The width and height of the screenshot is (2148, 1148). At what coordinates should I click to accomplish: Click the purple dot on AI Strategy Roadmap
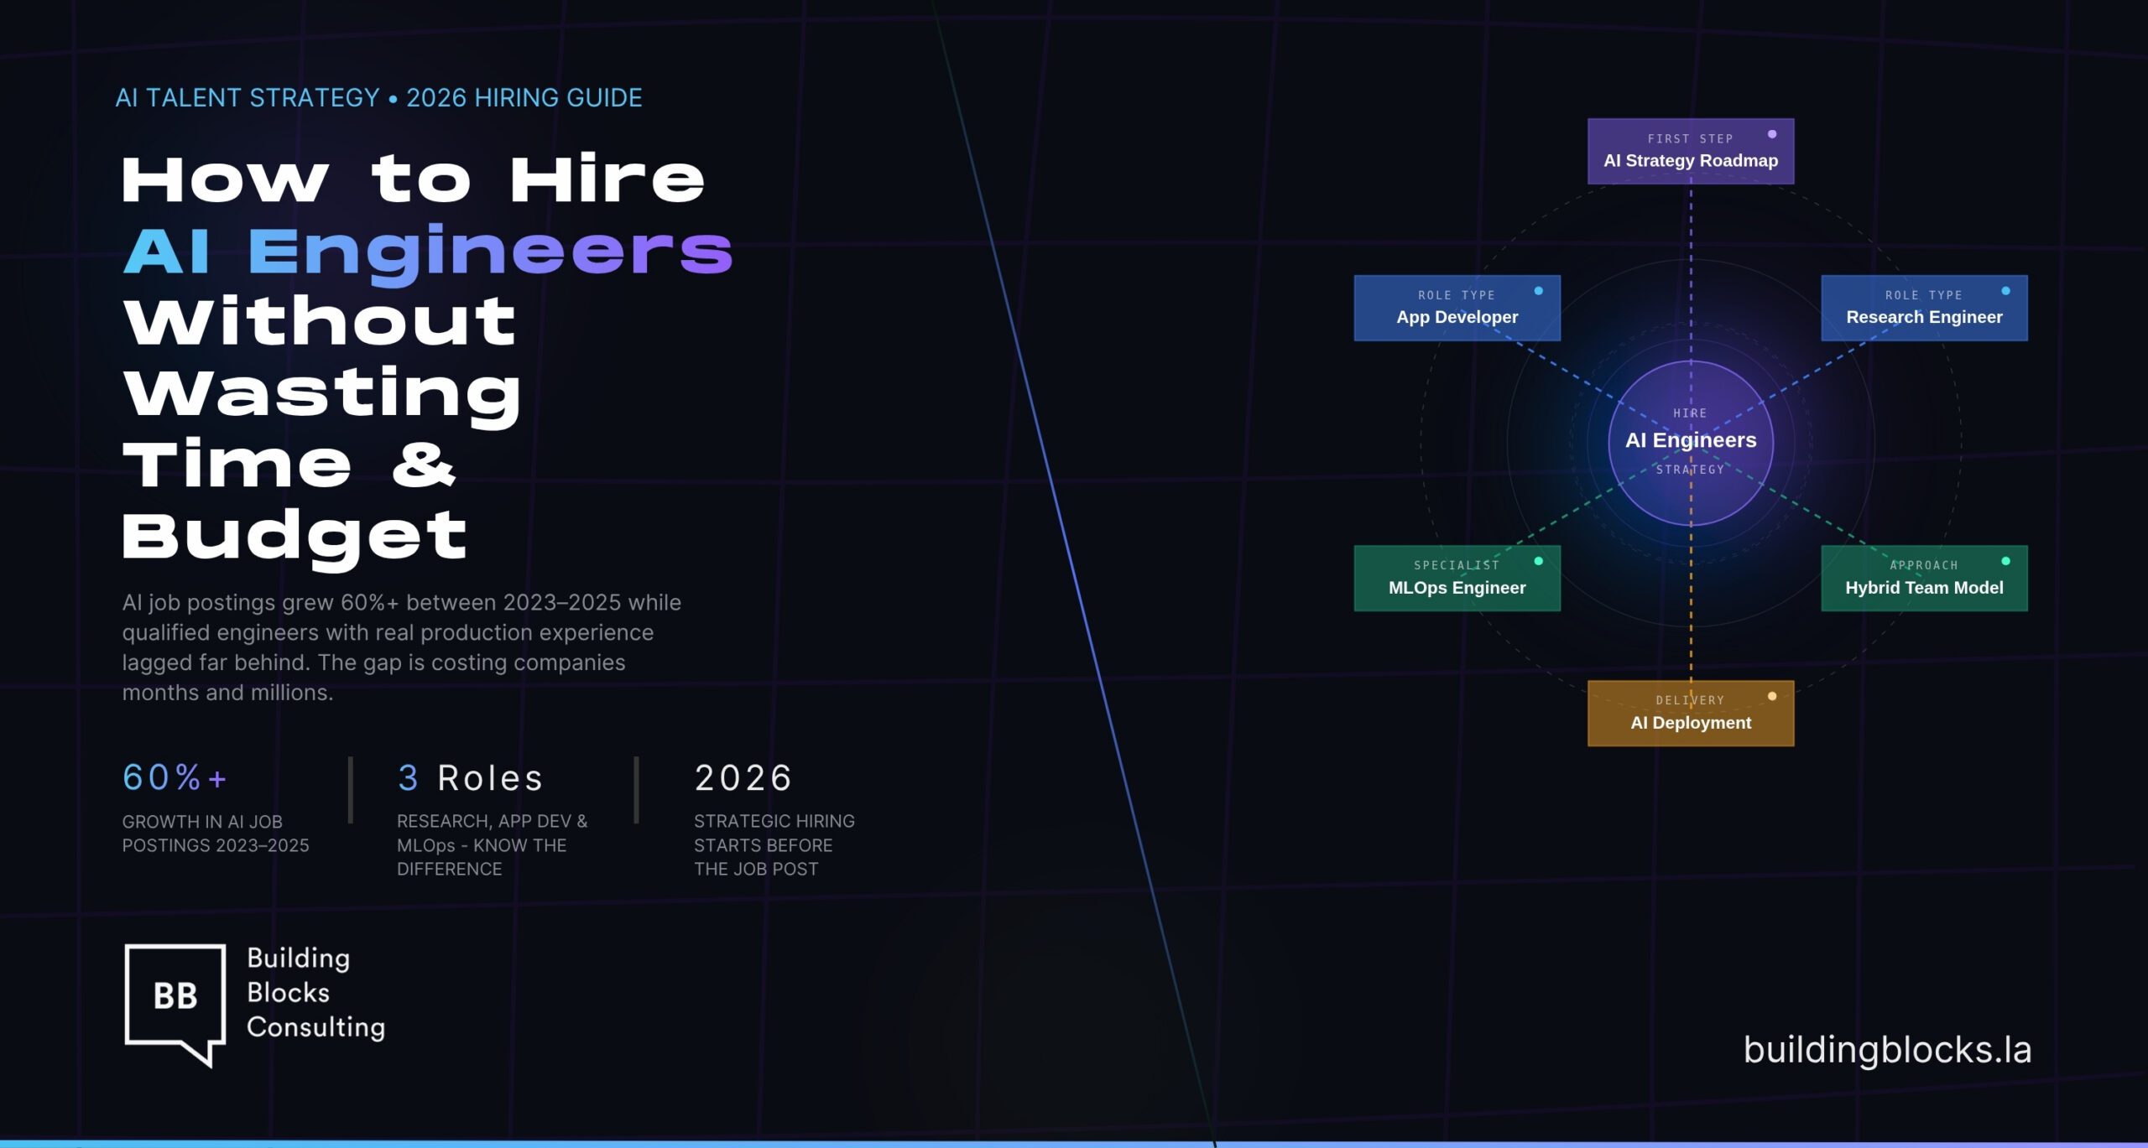coord(1772,134)
